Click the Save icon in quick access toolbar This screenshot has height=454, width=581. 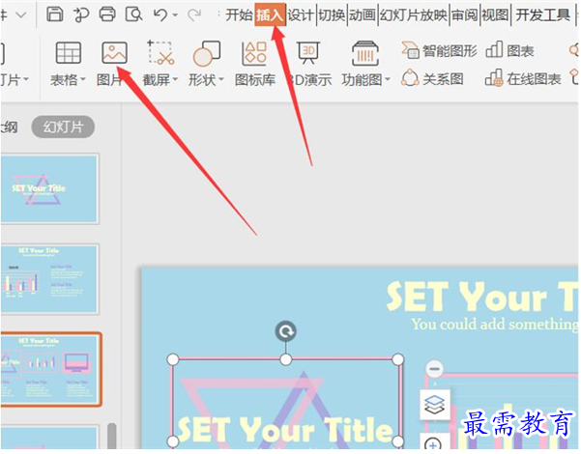click(x=55, y=14)
